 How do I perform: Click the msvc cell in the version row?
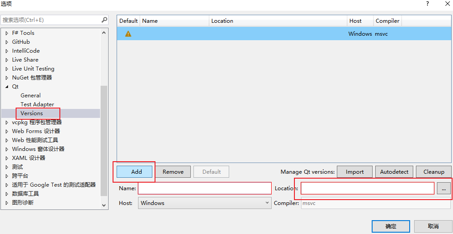381,34
